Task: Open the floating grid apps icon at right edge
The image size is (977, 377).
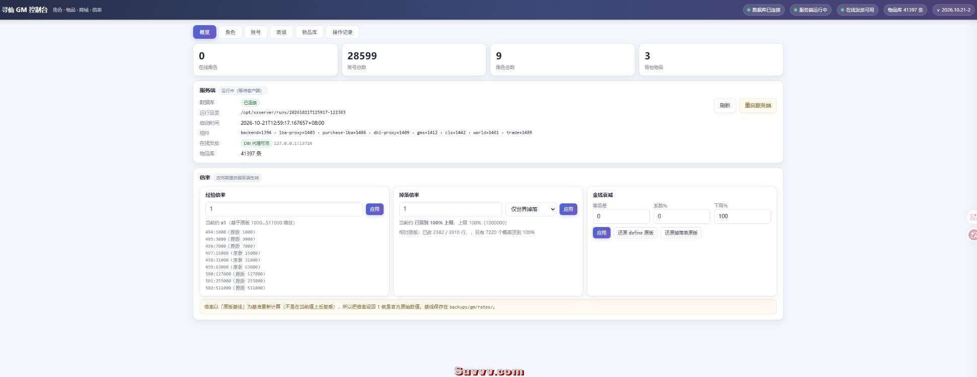Action: [x=972, y=217]
